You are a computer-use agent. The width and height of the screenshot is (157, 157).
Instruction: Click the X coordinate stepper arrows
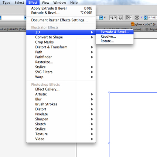tap(146, 18)
